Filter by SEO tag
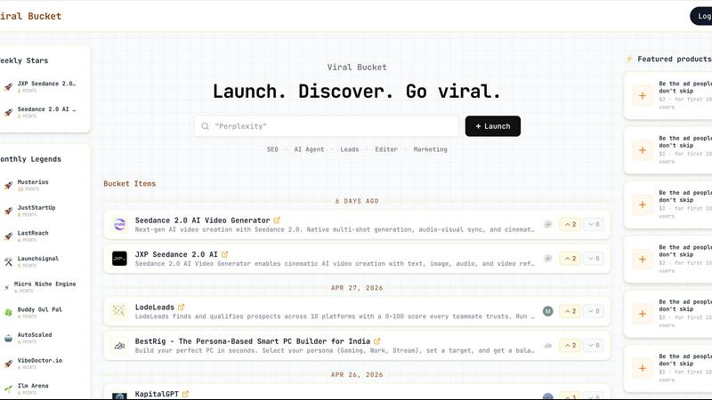 pyautogui.click(x=272, y=149)
